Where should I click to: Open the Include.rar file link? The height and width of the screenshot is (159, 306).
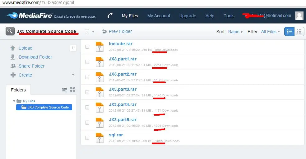click(121, 44)
